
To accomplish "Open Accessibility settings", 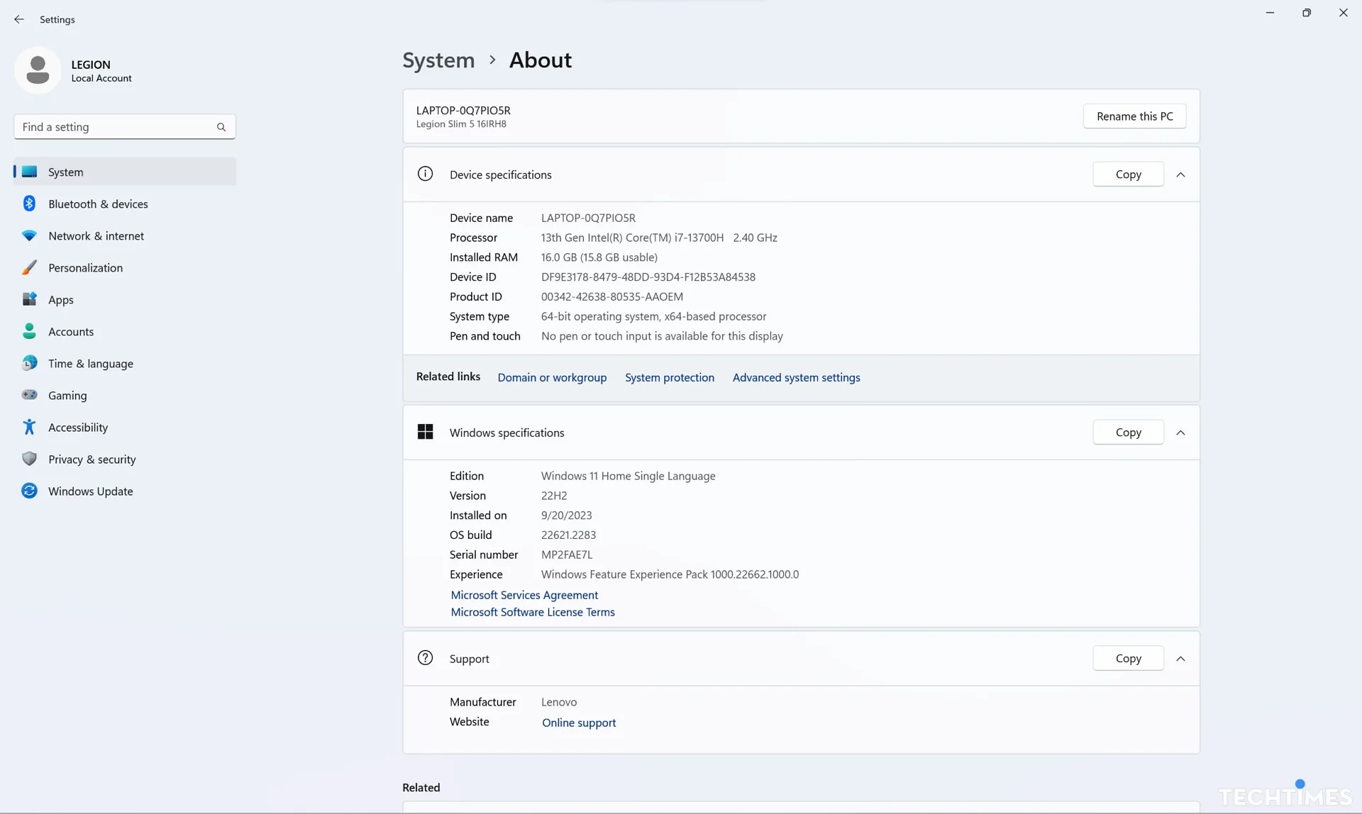I will [125, 427].
